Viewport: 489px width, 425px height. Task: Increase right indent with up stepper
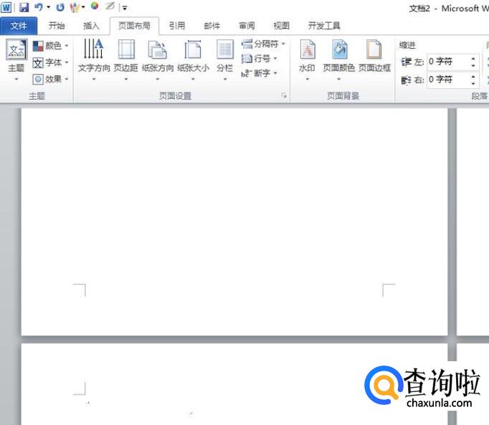click(473, 77)
